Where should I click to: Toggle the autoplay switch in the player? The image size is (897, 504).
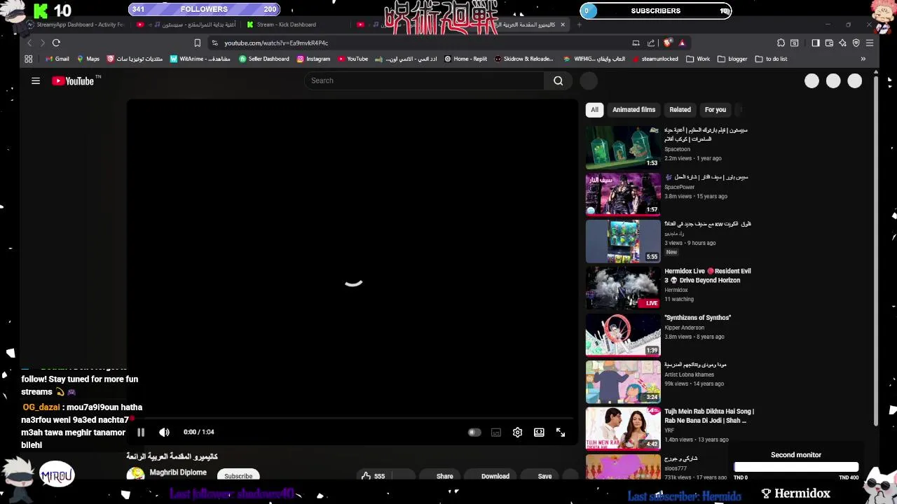pos(474,433)
